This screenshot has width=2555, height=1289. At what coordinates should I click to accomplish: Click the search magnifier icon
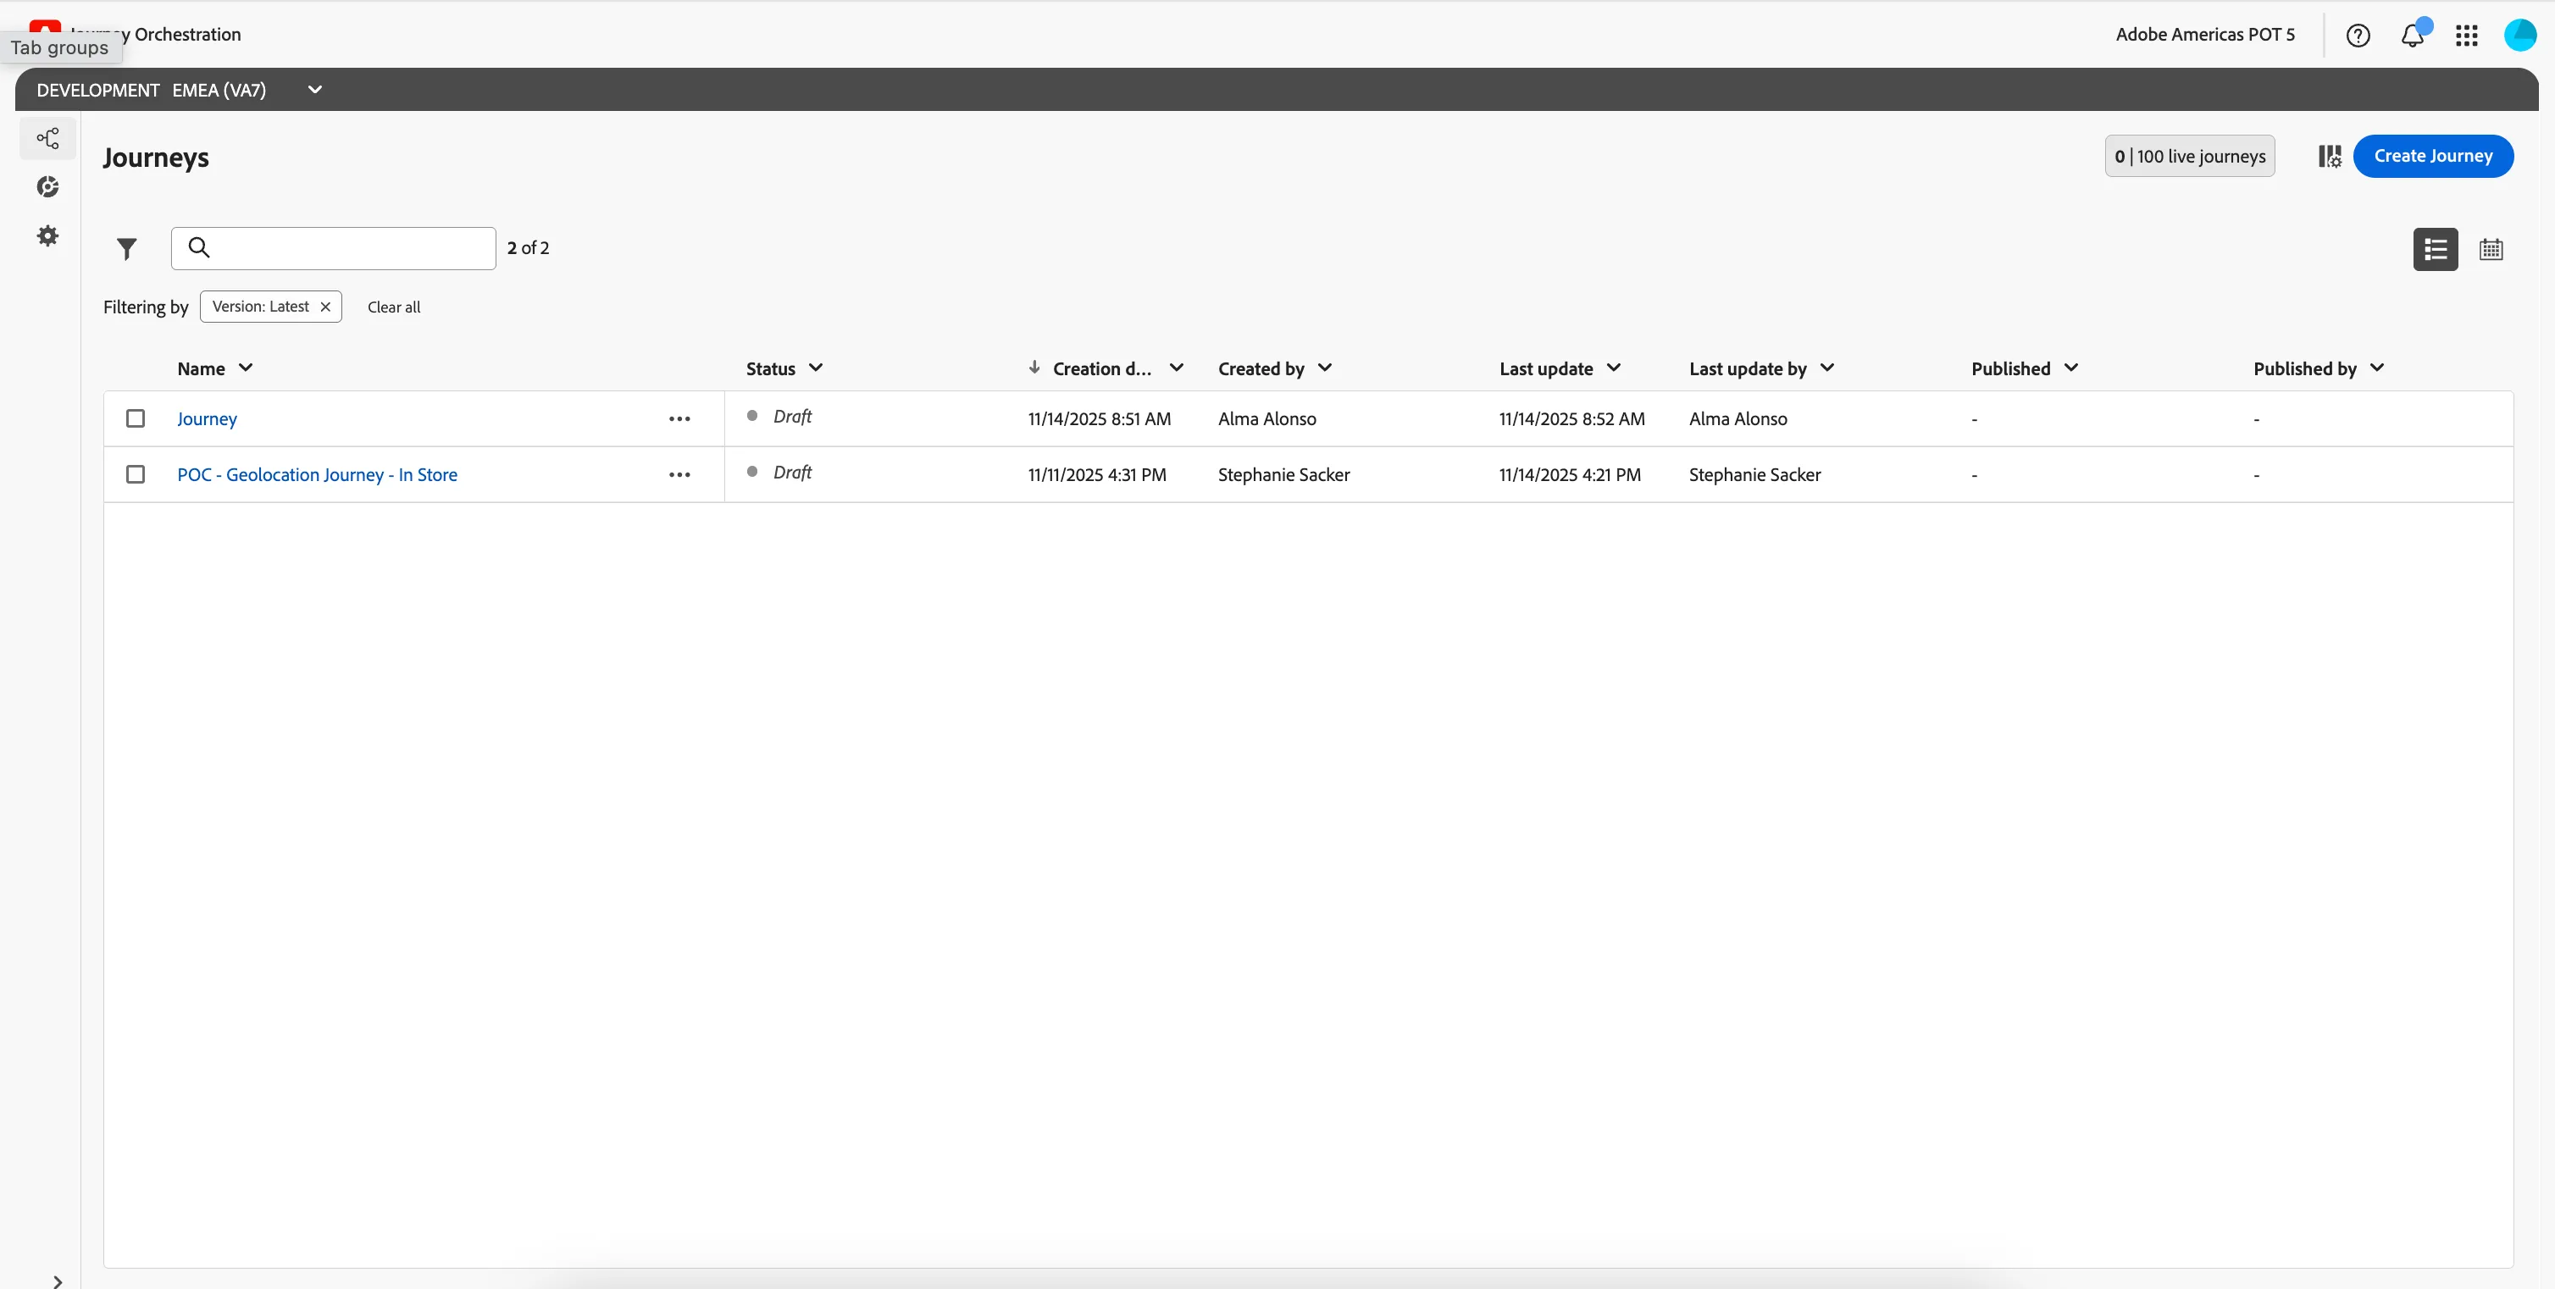(198, 247)
